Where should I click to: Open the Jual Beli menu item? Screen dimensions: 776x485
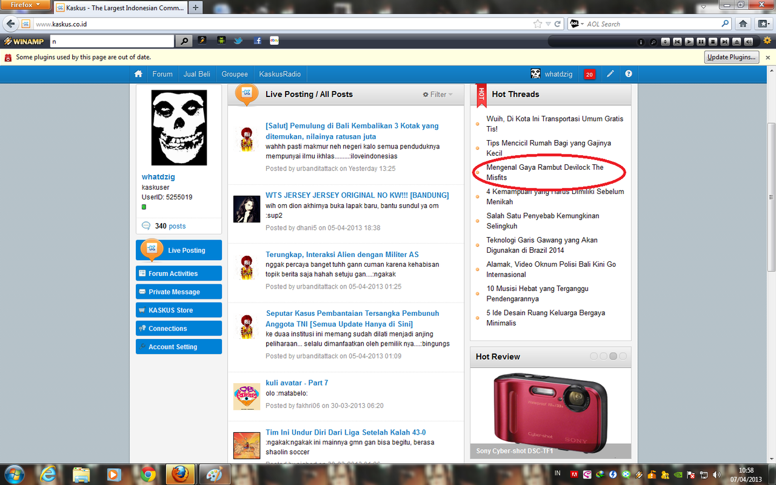(197, 74)
